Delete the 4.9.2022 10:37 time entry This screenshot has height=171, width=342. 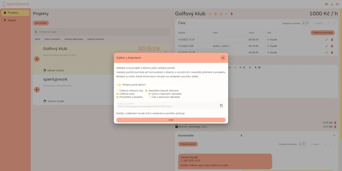coord(332,40)
